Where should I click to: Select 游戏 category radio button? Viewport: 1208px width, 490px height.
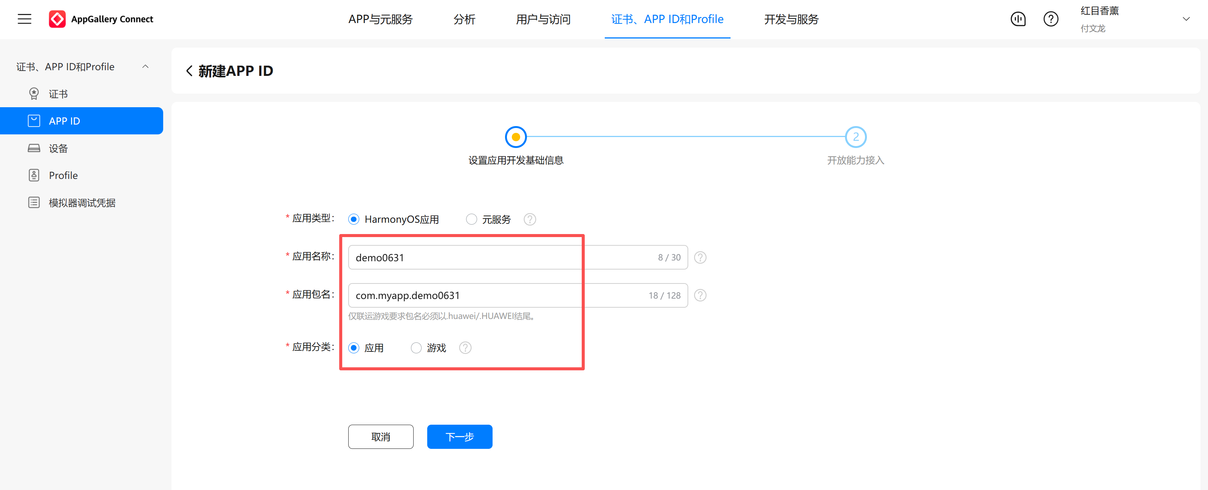(416, 348)
